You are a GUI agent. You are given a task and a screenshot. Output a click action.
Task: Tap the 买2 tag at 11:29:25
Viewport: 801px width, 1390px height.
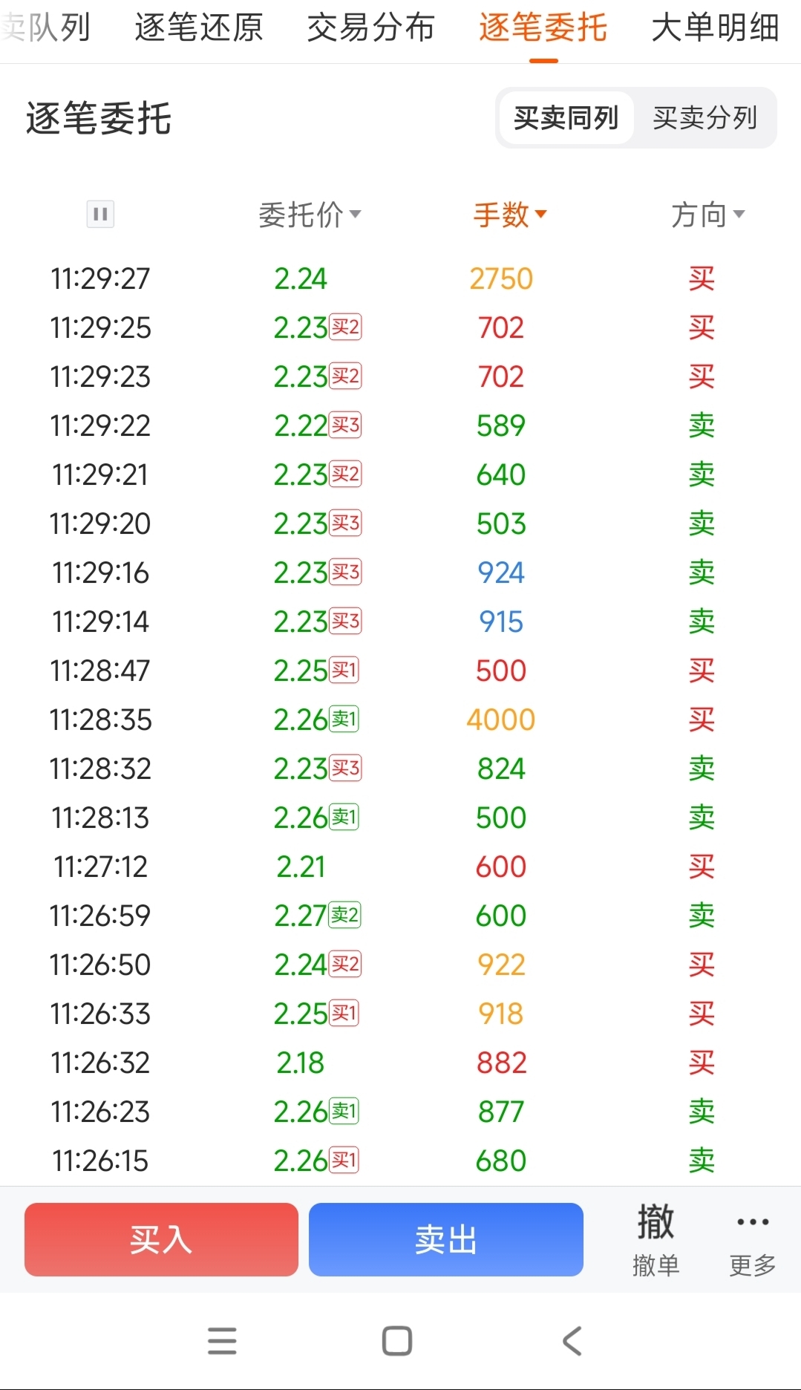click(345, 327)
